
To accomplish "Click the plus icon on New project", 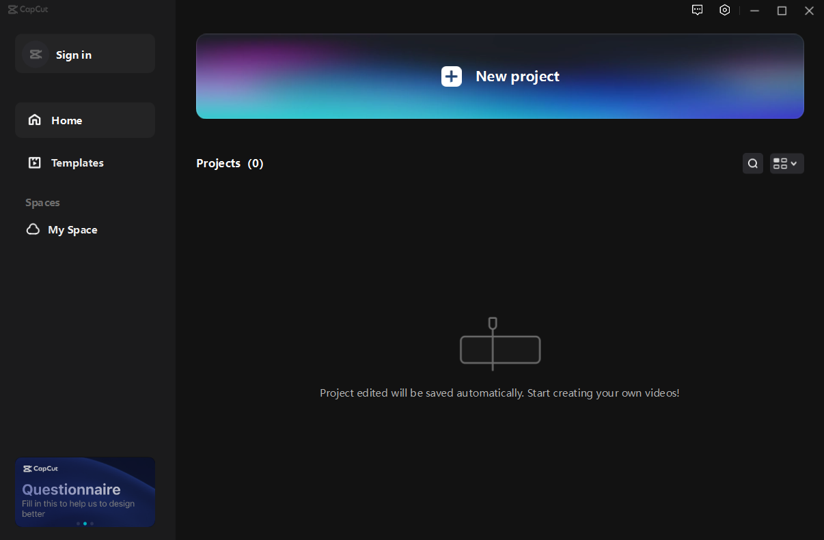I will point(452,76).
